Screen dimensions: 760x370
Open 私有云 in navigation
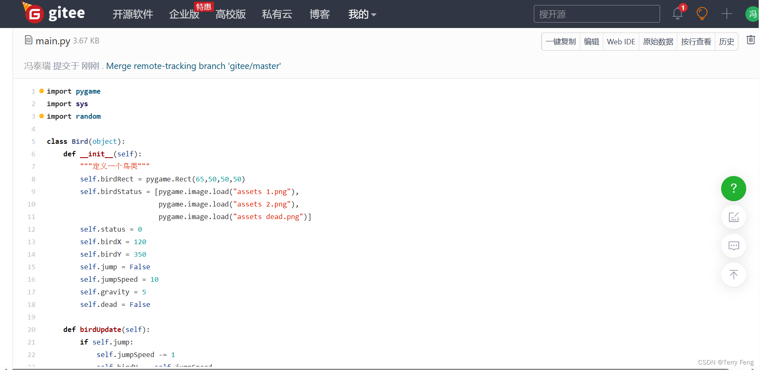pyautogui.click(x=277, y=14)
